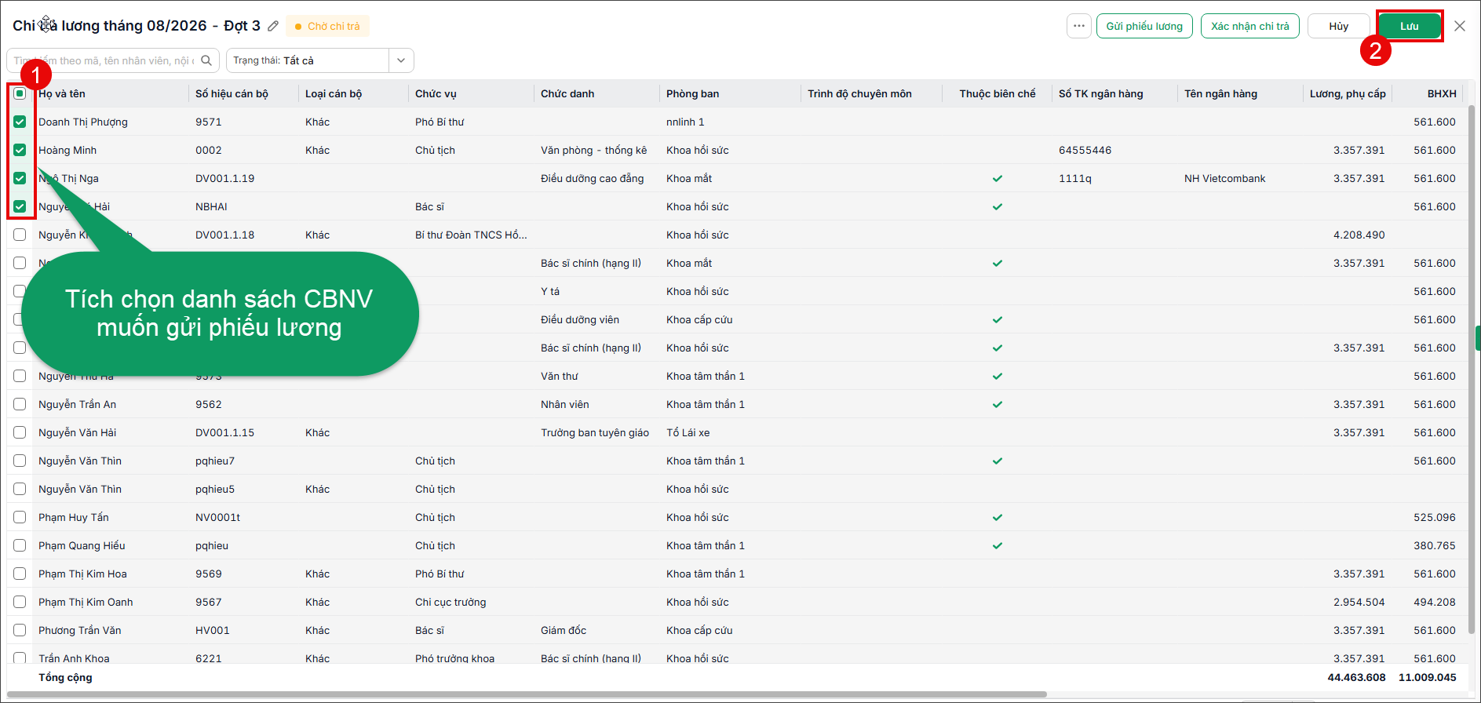
Task: Click Trưởng ban tuyên giáo cell
Action: coord(595,432)
